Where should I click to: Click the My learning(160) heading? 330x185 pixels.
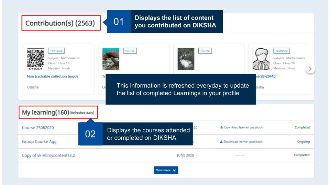(x=45, y=112)
